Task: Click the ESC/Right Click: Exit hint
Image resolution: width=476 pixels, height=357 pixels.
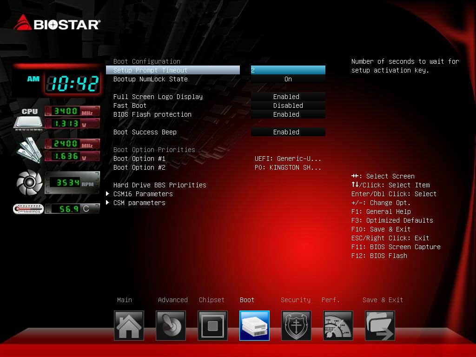Action: [390, 238]
